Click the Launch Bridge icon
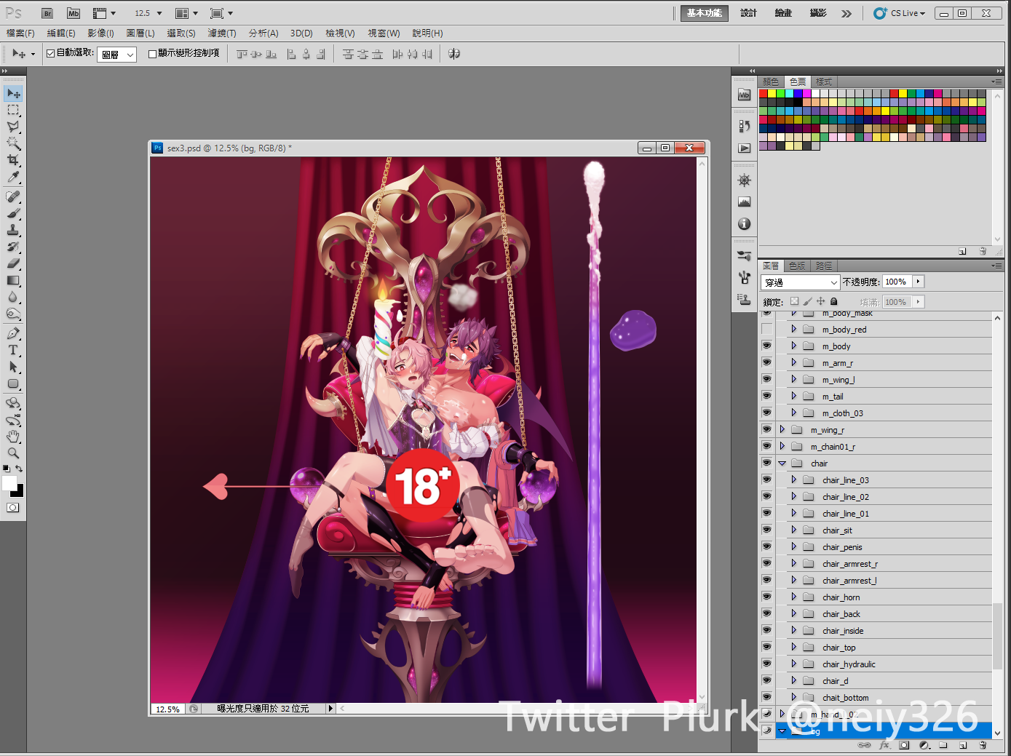1011x756 pixels. tap(47, 13)
